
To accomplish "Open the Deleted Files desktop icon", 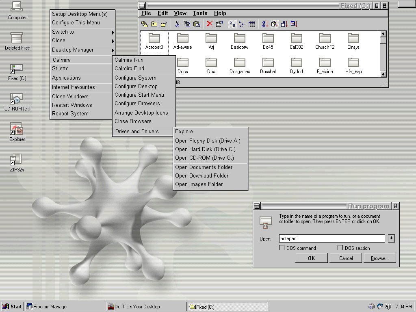I will pyautogui.click(x=17, y=39).
